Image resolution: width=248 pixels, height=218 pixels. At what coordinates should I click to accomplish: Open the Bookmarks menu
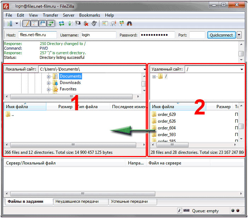coord(90,15)
